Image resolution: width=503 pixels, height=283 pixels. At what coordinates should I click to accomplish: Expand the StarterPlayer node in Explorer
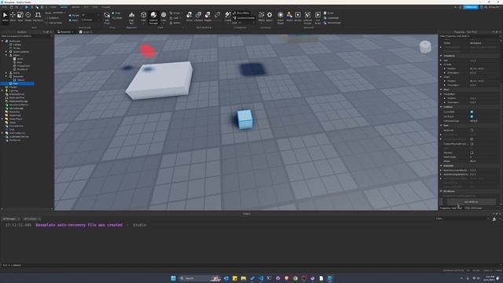pos(2,119)
